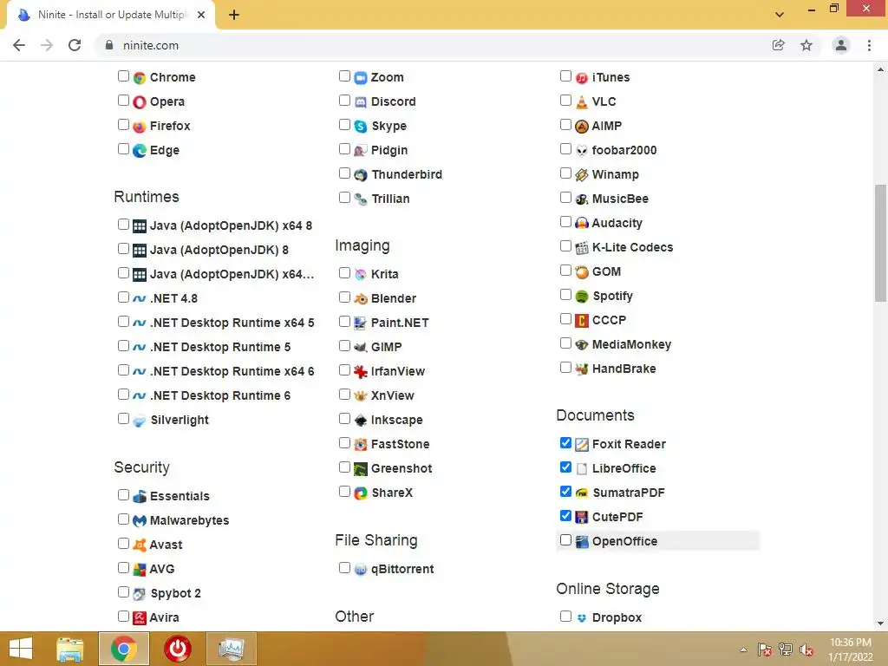The width and height of the screenshot is (888, 666).
Task: Click the taskbar clock showing 10:36 PM
Action: [851, 650]
